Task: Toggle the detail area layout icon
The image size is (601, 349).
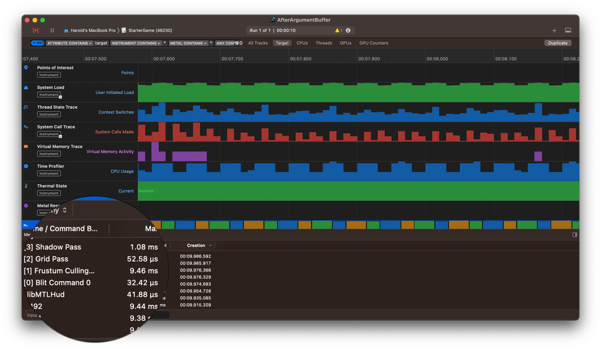Action: pyautogui.click(x=568, y=30)
